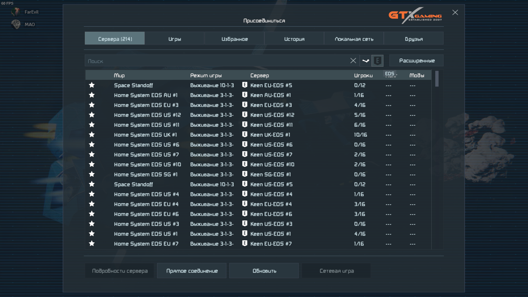This screenshot has height=297, width=528.
Task: Toggle the EOS network filter button
Action: pyautogui.click(x=378, y=61)
